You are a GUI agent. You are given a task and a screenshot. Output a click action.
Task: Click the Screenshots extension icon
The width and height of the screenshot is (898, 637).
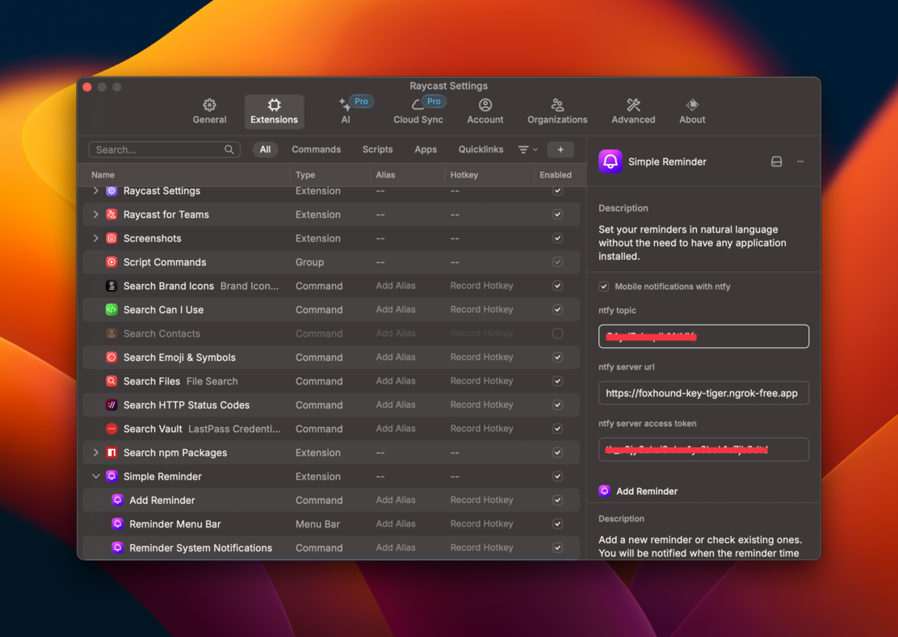click(x=111, y=238)
